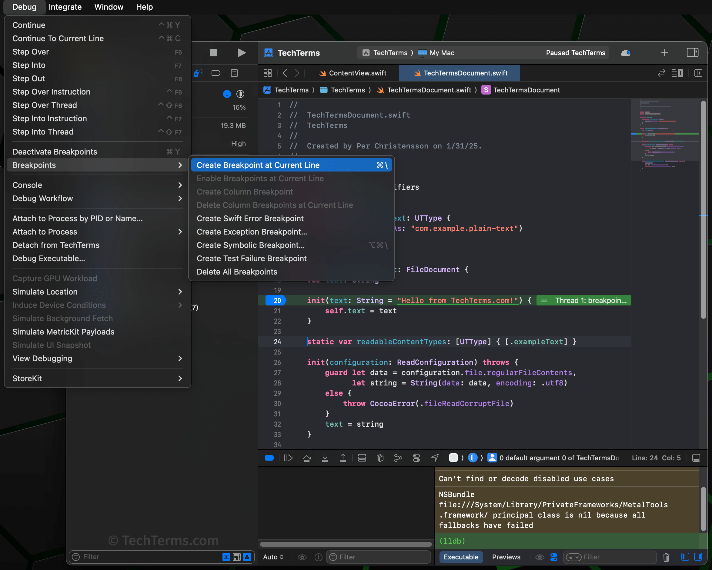Viewport: 712px width, 570px height.
Task: Click the Step Out icon in debug bar
Action: [343, 458]
